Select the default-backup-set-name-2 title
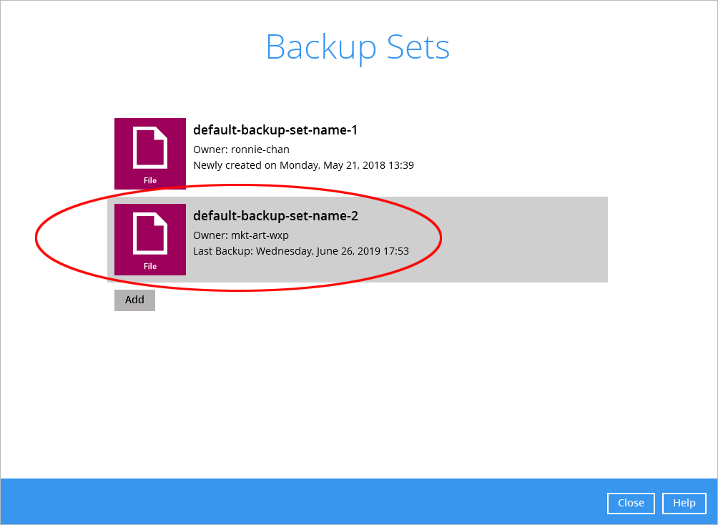Image resolution: width=718 pixels, height=525 pixels. click(275, 216)
